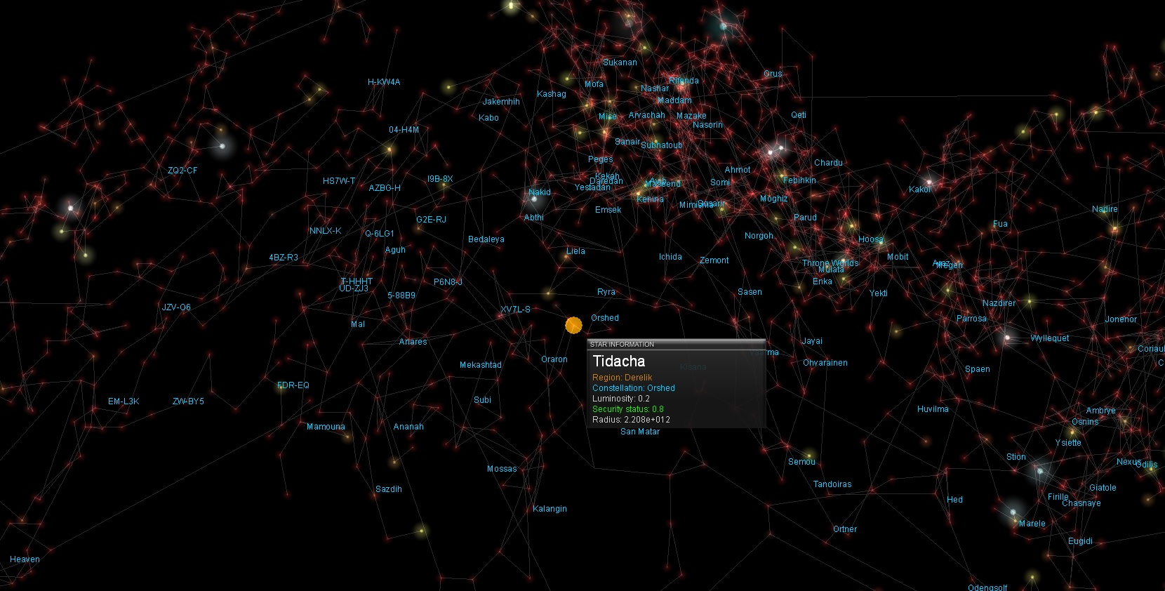Click the Norgoh label
This screenshot has height=591, width=1165.
tap(759, 236)
